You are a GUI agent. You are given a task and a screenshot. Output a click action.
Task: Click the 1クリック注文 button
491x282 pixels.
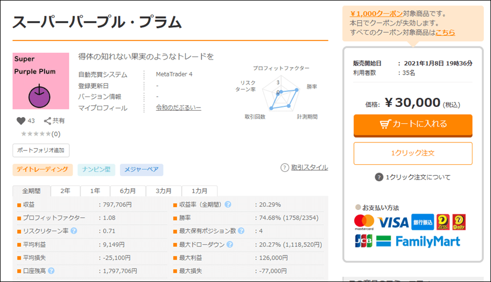pos(412,153)
